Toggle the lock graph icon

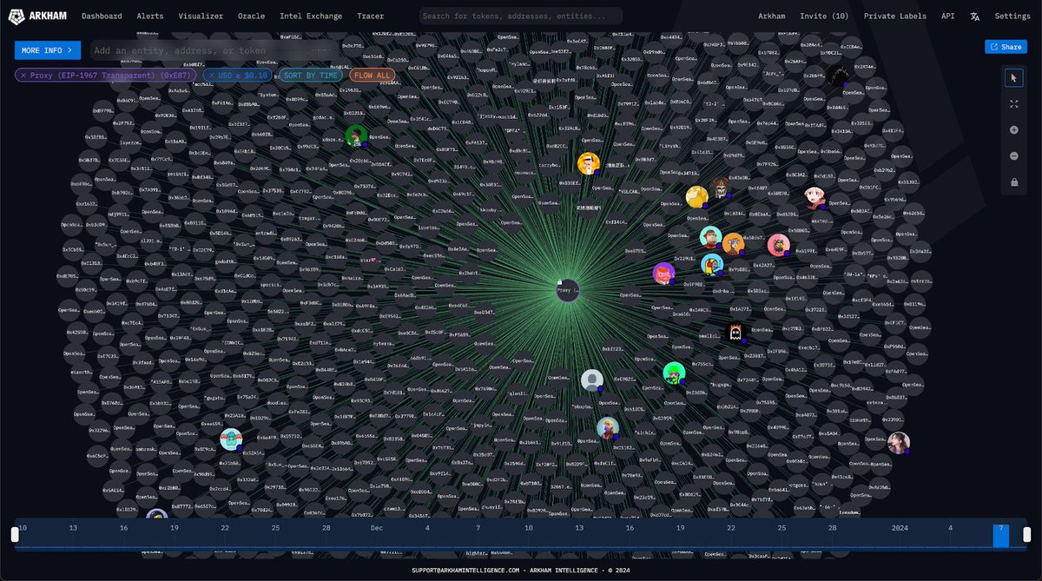[x=1013, y=182]
